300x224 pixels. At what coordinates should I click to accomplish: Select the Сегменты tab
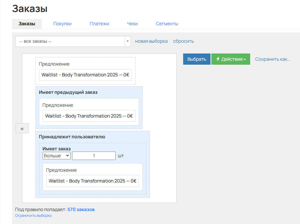[167, 24]
